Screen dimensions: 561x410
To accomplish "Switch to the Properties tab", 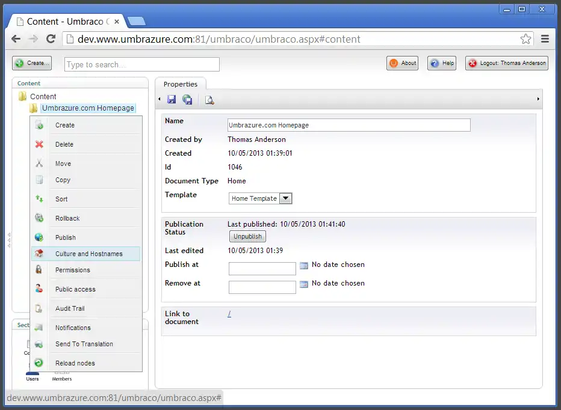I will [x=181, y=84].
